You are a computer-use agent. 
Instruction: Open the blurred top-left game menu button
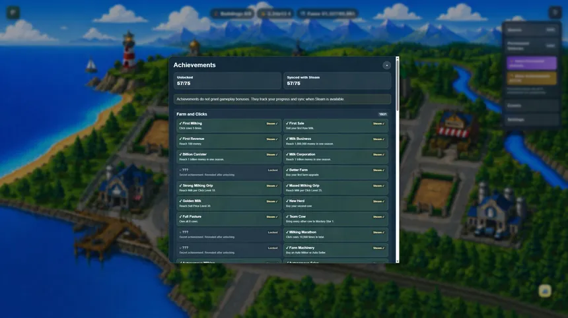(13, 13)
